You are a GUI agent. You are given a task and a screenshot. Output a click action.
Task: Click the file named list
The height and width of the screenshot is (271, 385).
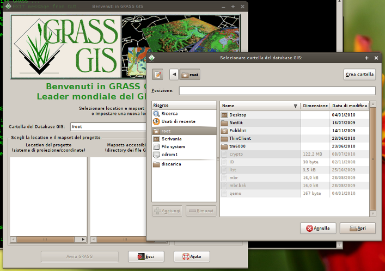point(295,170)
